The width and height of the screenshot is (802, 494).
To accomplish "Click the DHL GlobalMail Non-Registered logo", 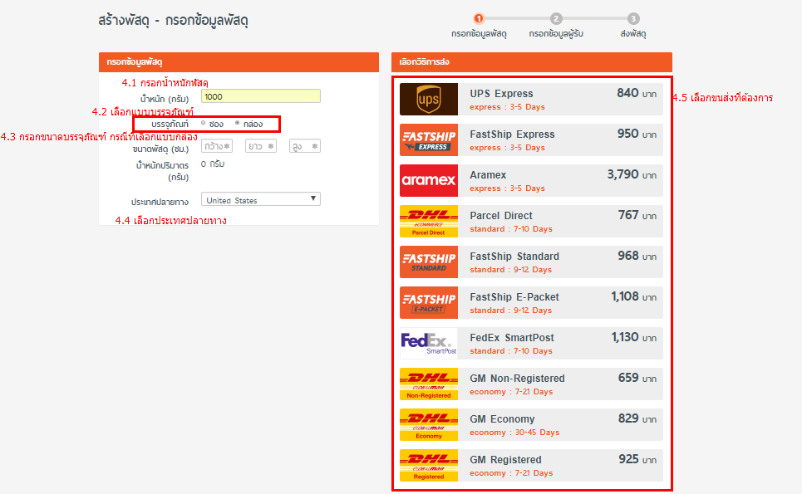I will 429,384.
